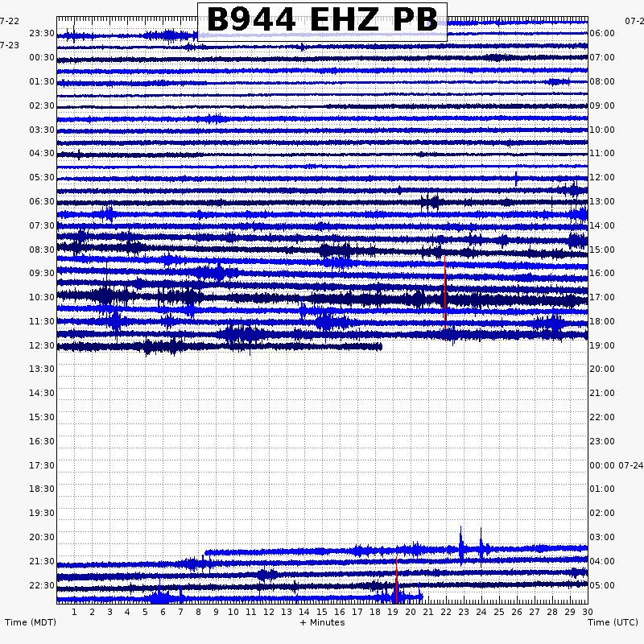Screen dimensions: 644x644
Task: Click the Time (MDT) axis caption
Action: (31, 622)
